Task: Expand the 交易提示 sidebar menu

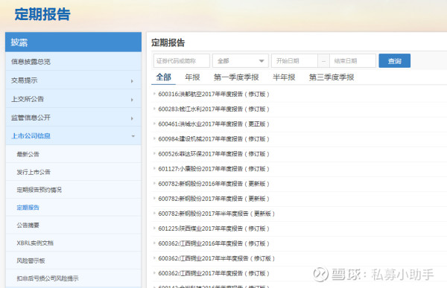Action: [74, 80]
